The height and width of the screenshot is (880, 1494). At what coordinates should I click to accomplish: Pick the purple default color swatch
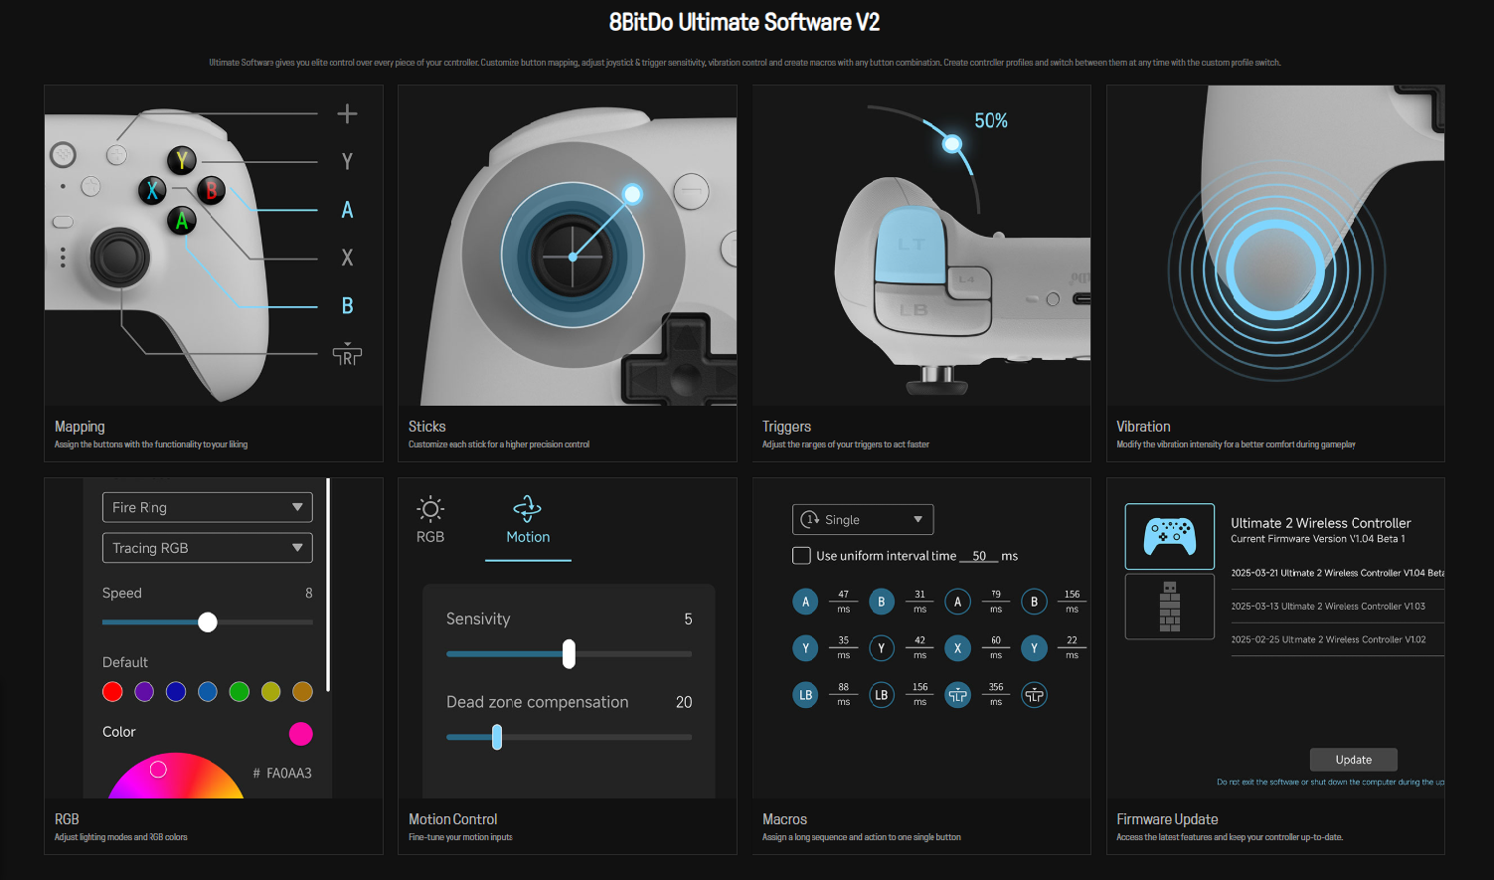point(144,692)
